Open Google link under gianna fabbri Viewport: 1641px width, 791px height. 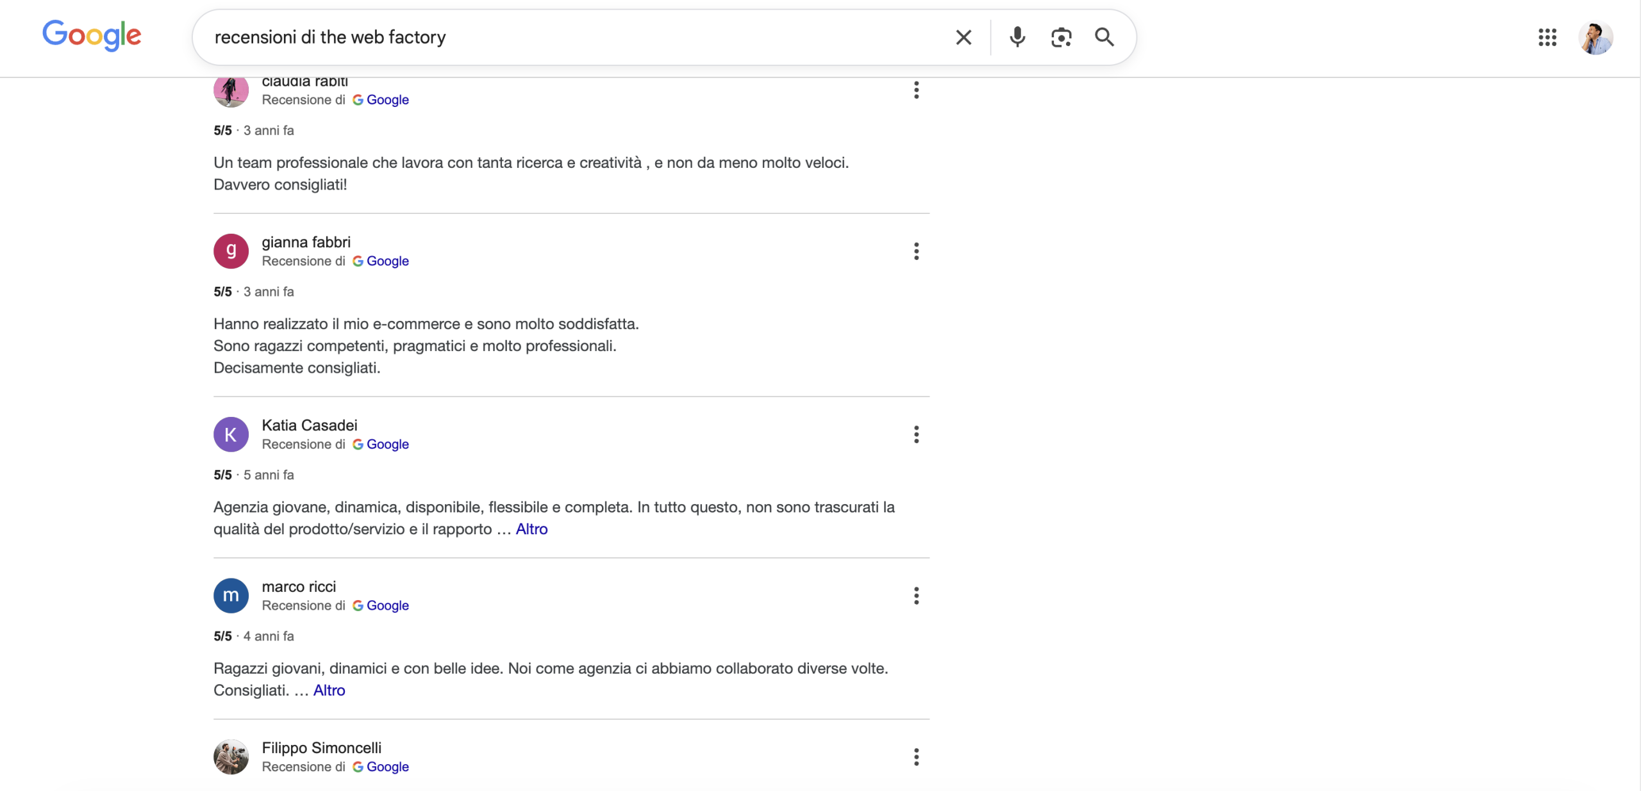[x=387, y=261]
